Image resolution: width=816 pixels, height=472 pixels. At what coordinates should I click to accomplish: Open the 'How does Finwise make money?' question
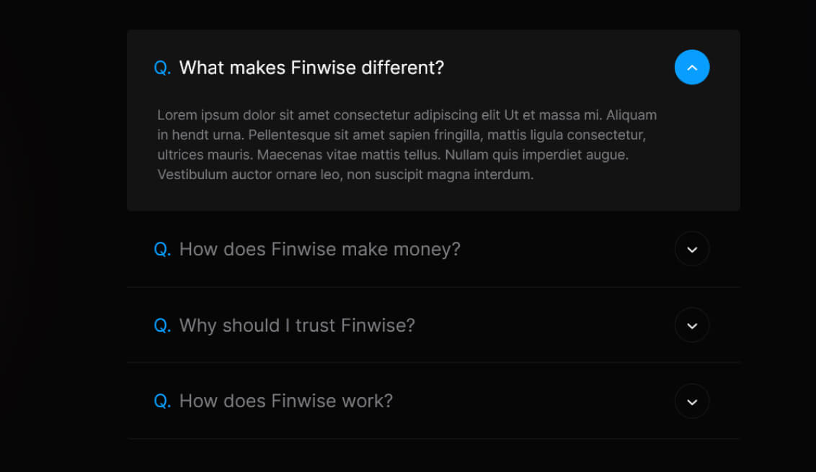click(319, 249)
